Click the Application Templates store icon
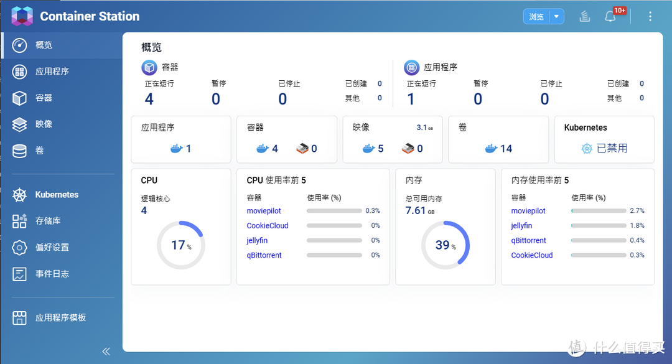The width and height of the screenshot is (672, 364). (x=19, y=318)
